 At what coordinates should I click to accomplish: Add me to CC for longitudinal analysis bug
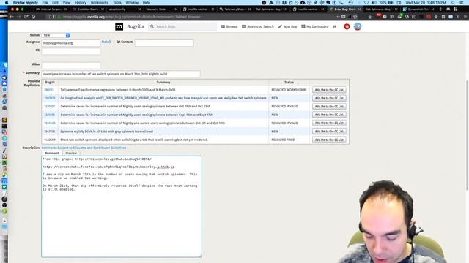[329, 98]
